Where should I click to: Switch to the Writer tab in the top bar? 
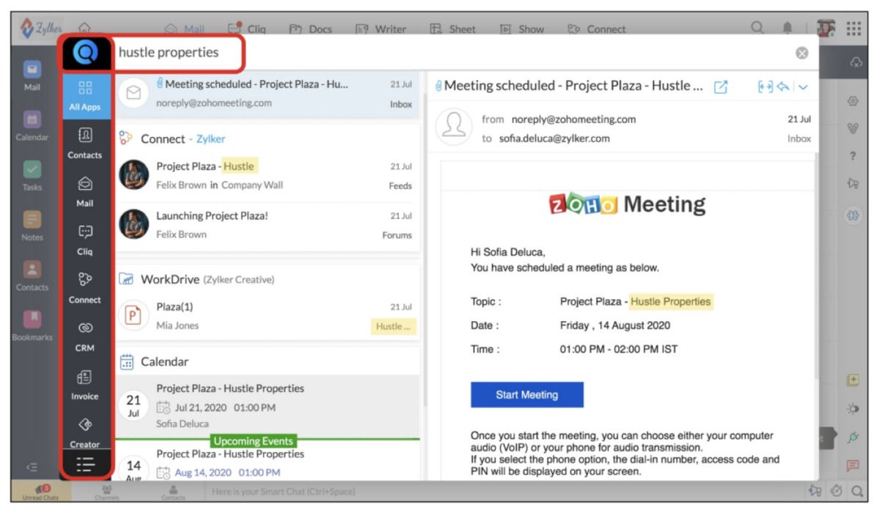pyautogui.click(x=381, y=29)
